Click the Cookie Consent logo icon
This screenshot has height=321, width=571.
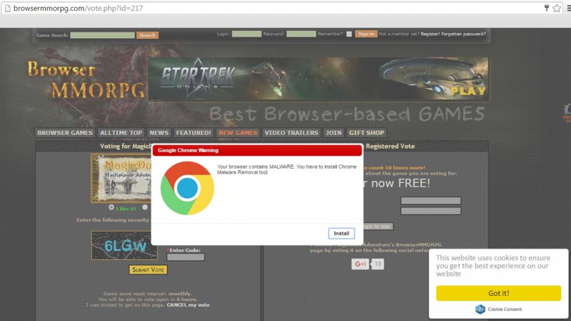coord(480,309)
